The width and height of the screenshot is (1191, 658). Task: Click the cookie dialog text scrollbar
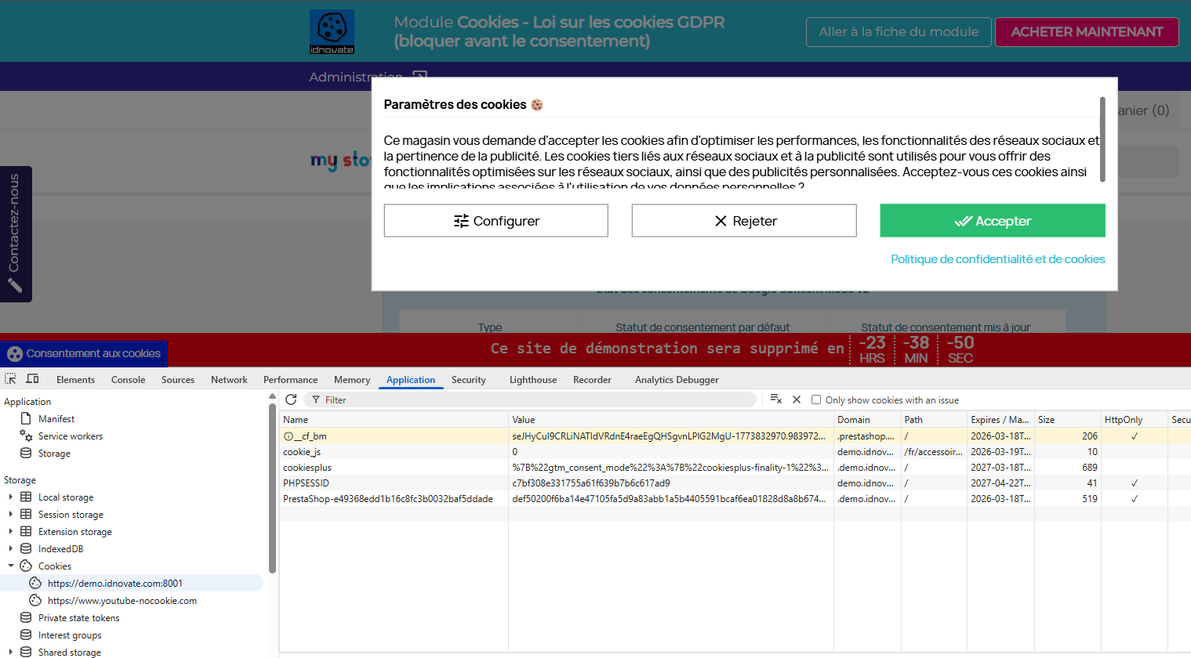[1102, 139]
